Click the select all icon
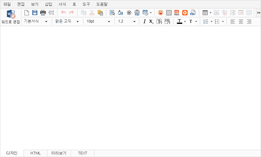The width and height of the screenshot is (261, 157). (x=112, y=13)
